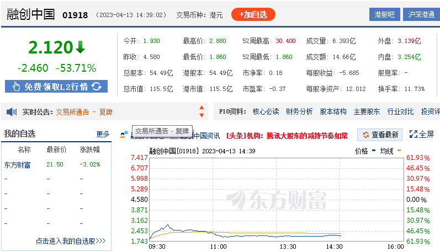Click the 最新价 column header
The image size is (440, 252).
click(x=56, y=149)
